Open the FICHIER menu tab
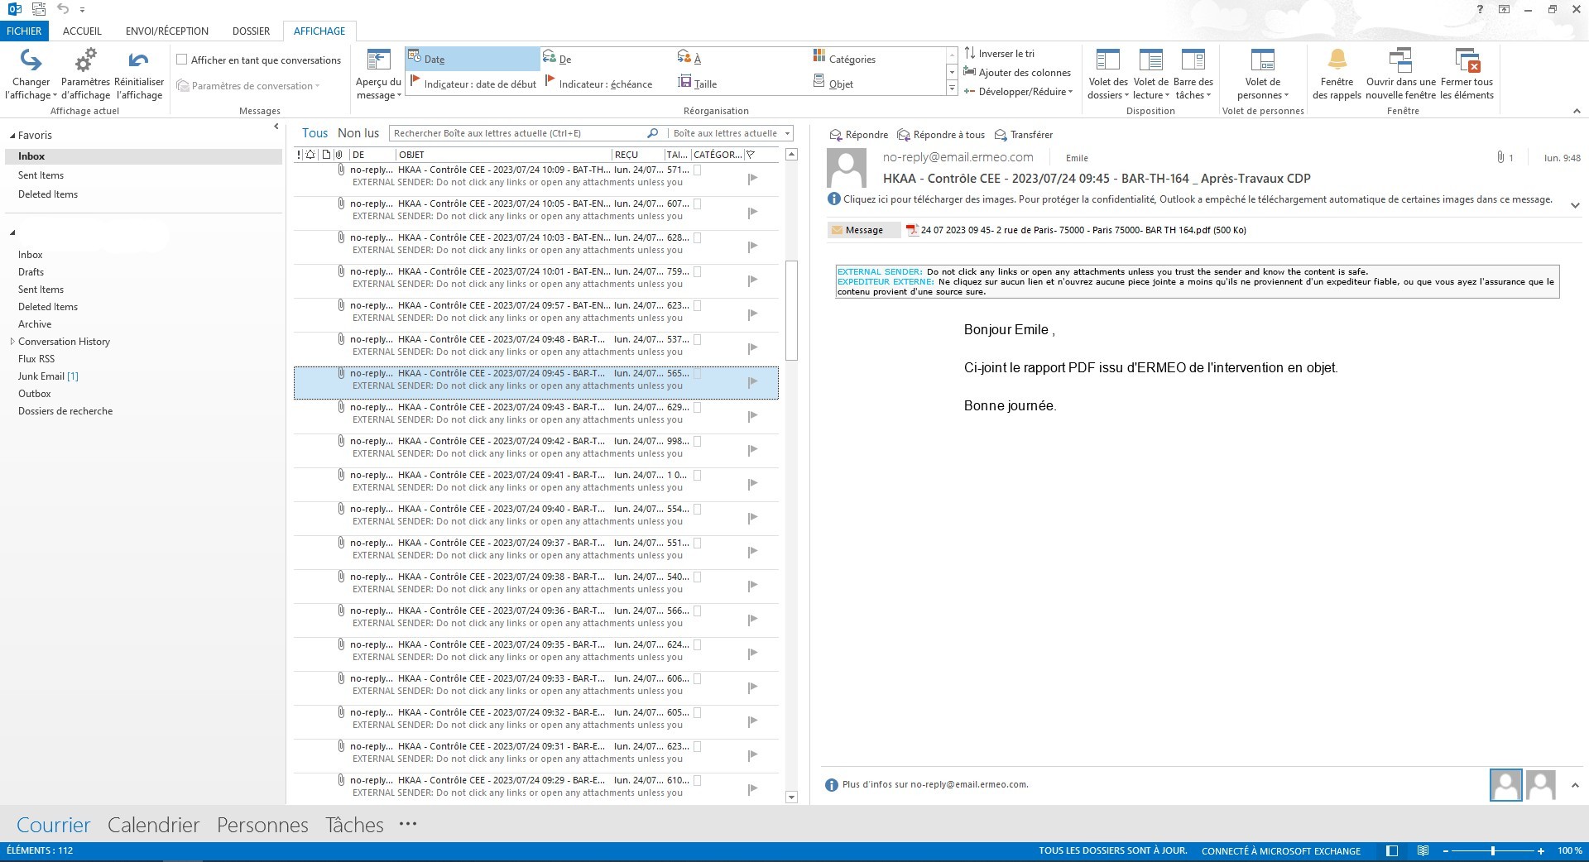Viewport: 1589px width, 862px height. 24,31
